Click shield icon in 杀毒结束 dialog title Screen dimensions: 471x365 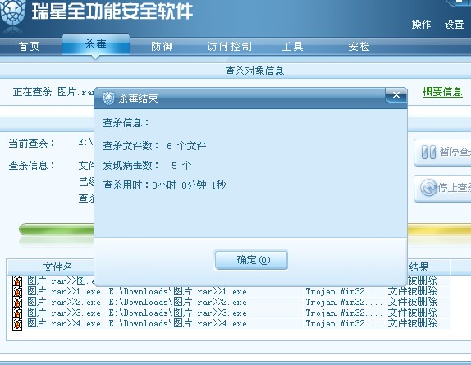[108, 98]
